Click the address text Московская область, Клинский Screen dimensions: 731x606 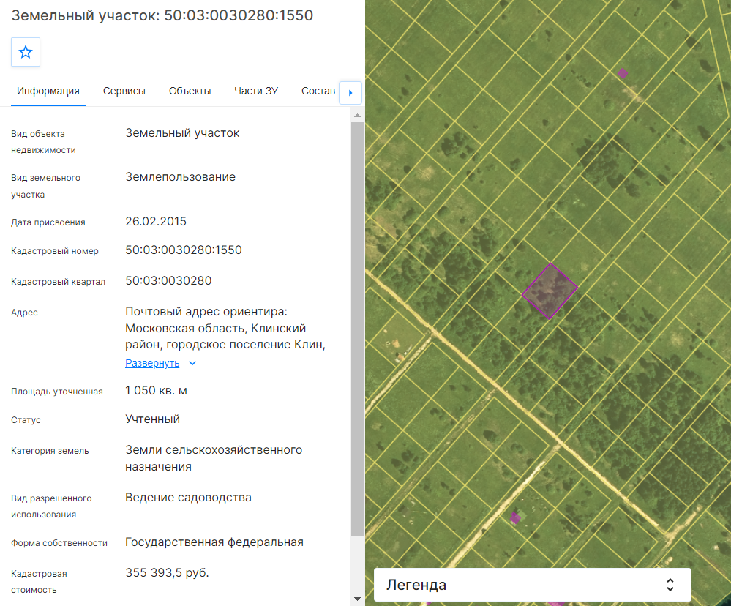pos(215,328)
